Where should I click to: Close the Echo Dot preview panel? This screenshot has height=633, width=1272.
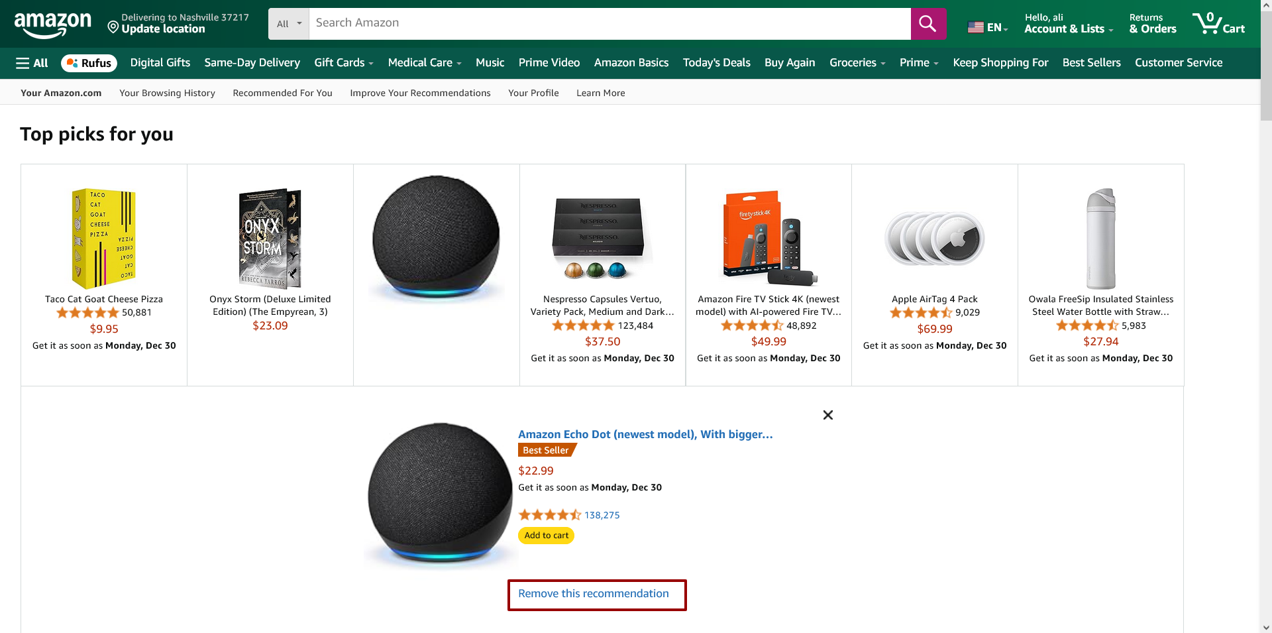827,415
